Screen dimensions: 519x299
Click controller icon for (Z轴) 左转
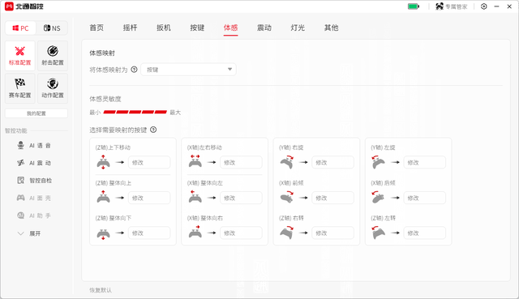click(x=378, y=233)
